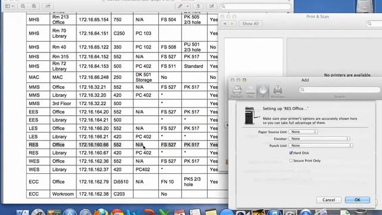Click OK to confirm printer options
Screen dimensions: 382x215
[x=358, y=200]
